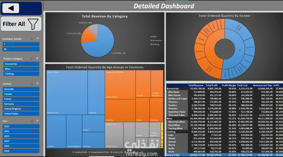Image resolution: width=283 pixels, height=157 pixels.
Task: Click the 'Detailed Dashboard' title banner
Action: (x=163, y=6)
